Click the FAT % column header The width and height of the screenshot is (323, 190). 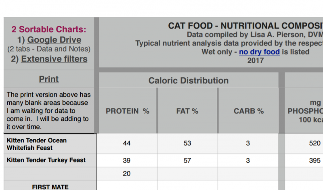187,111
